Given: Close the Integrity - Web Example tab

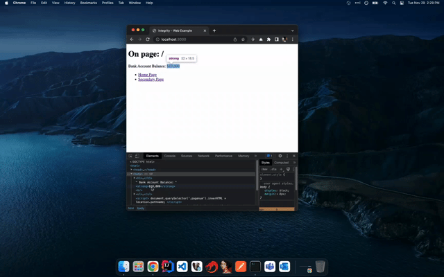Looking at the screenshot, I should [x=205, y=30].
